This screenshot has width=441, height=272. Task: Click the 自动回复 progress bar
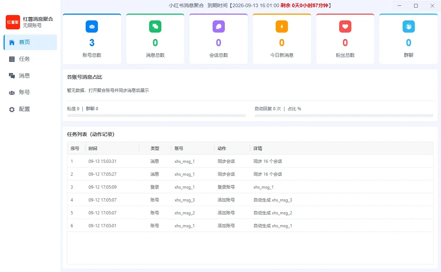pyautogui.click(x=344, y=116)
